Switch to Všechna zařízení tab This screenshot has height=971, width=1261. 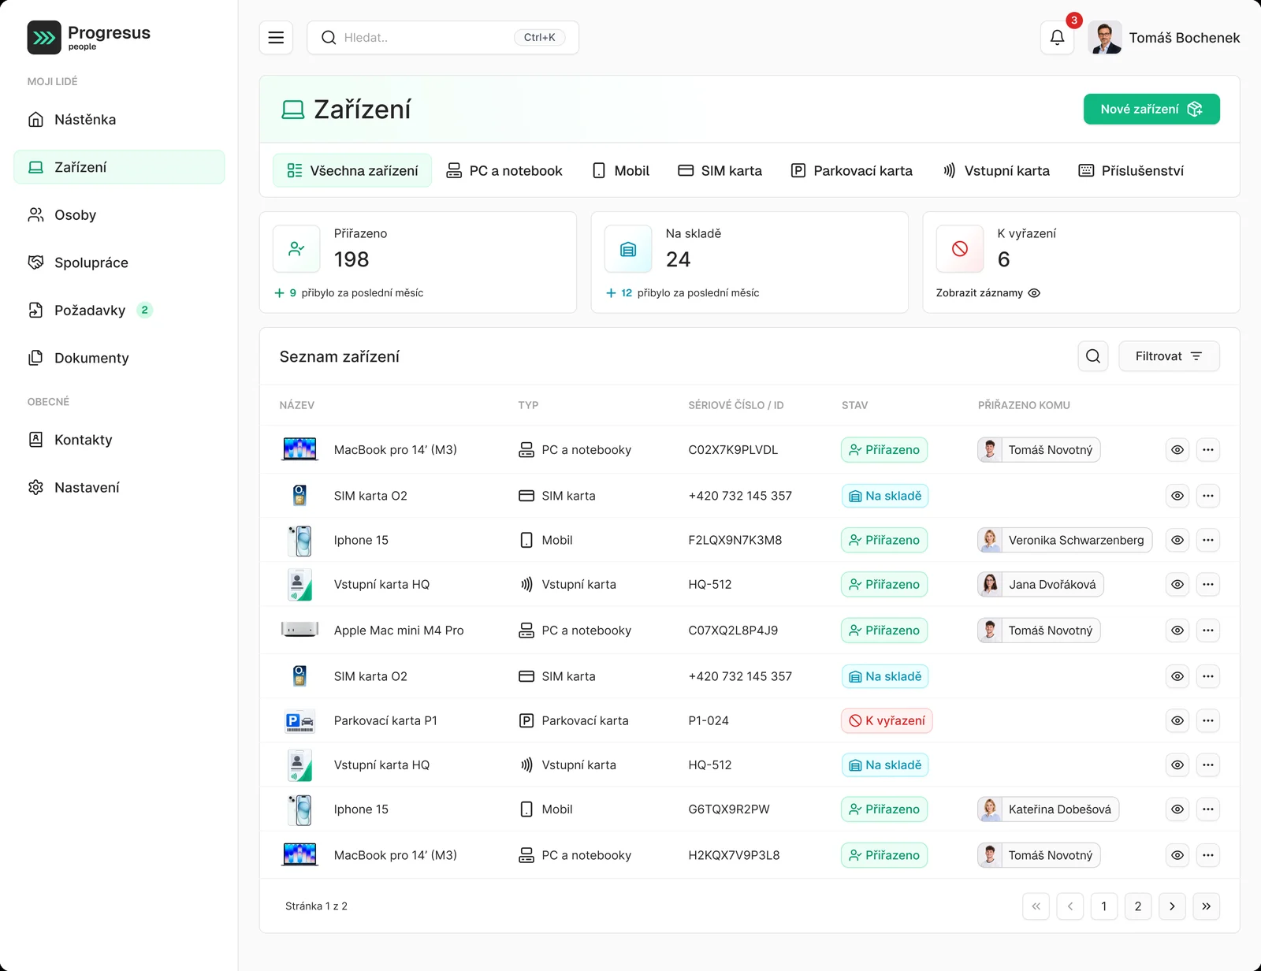pyautogui.click(x=352, y=170)
